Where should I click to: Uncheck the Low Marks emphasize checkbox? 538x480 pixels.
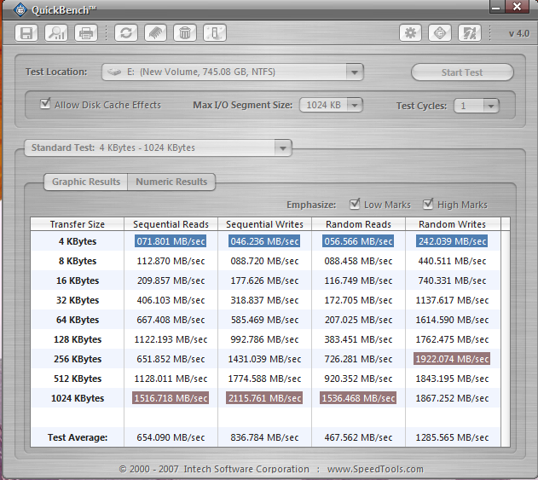[x=355, y=205]
